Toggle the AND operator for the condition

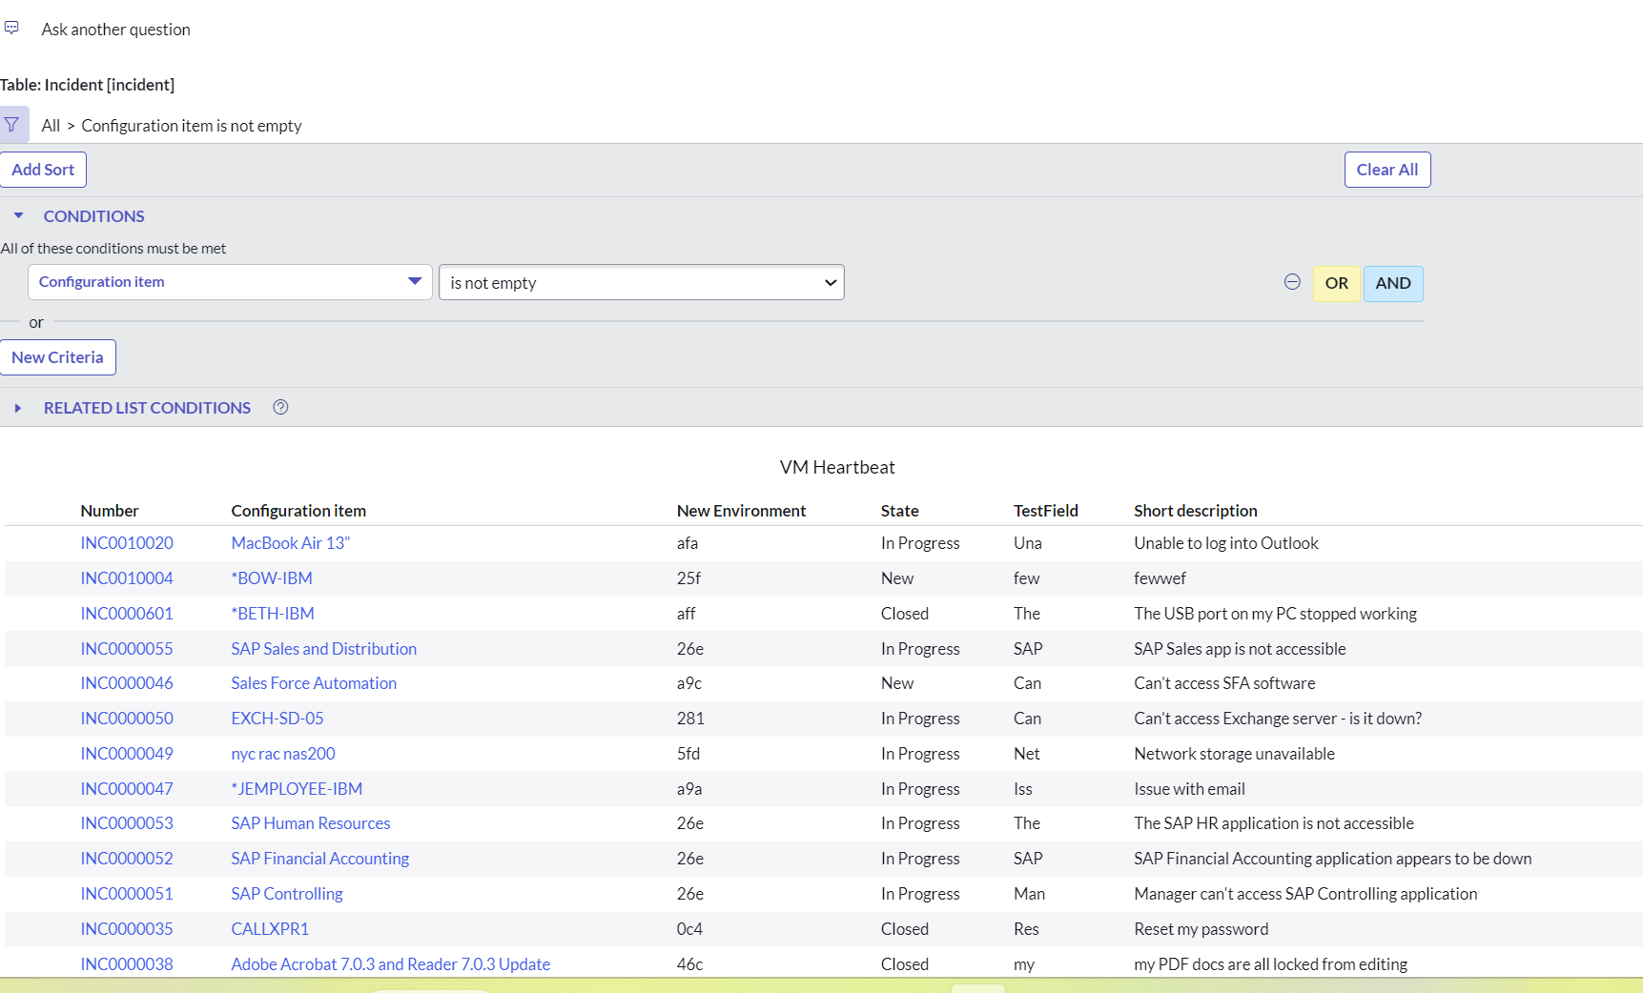coord(1393,283)
